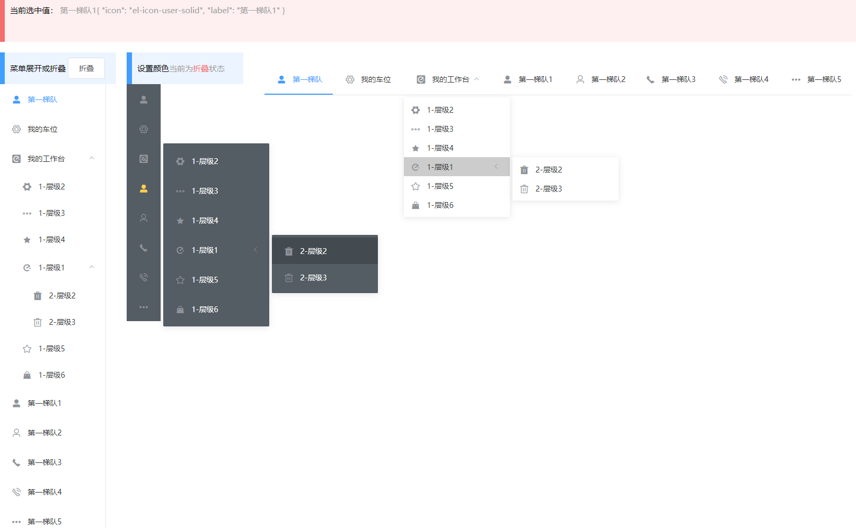Open 第一梯队1 in the left sidebar
This screenshot has height=528, width=856.
52,403
